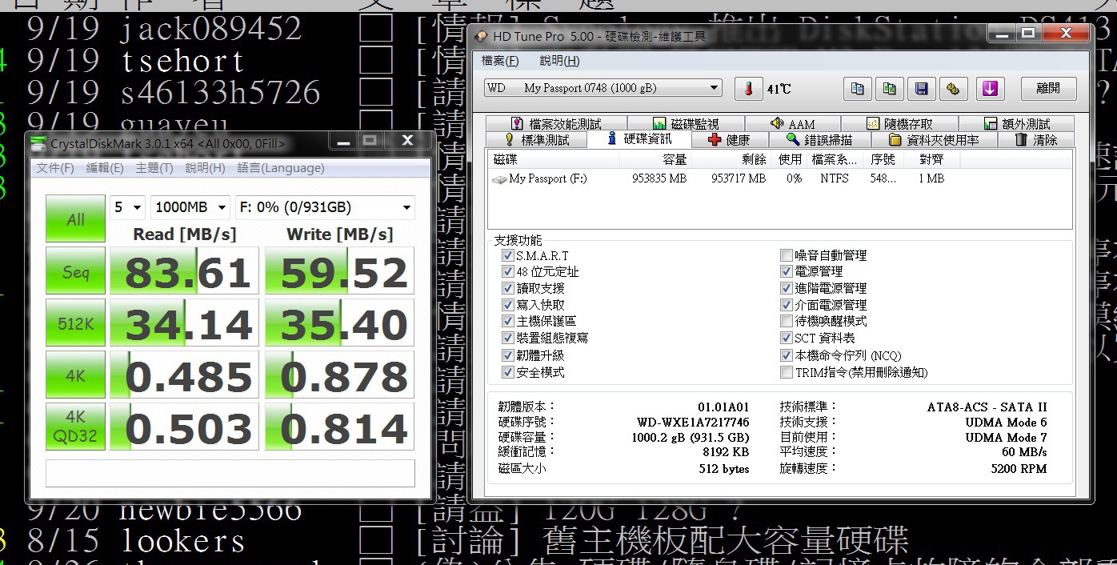Click the 5200 RPM rotation speed value

click(x=1019, y=468)
